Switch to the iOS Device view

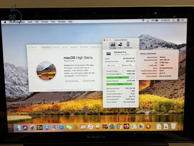point(128,45)
